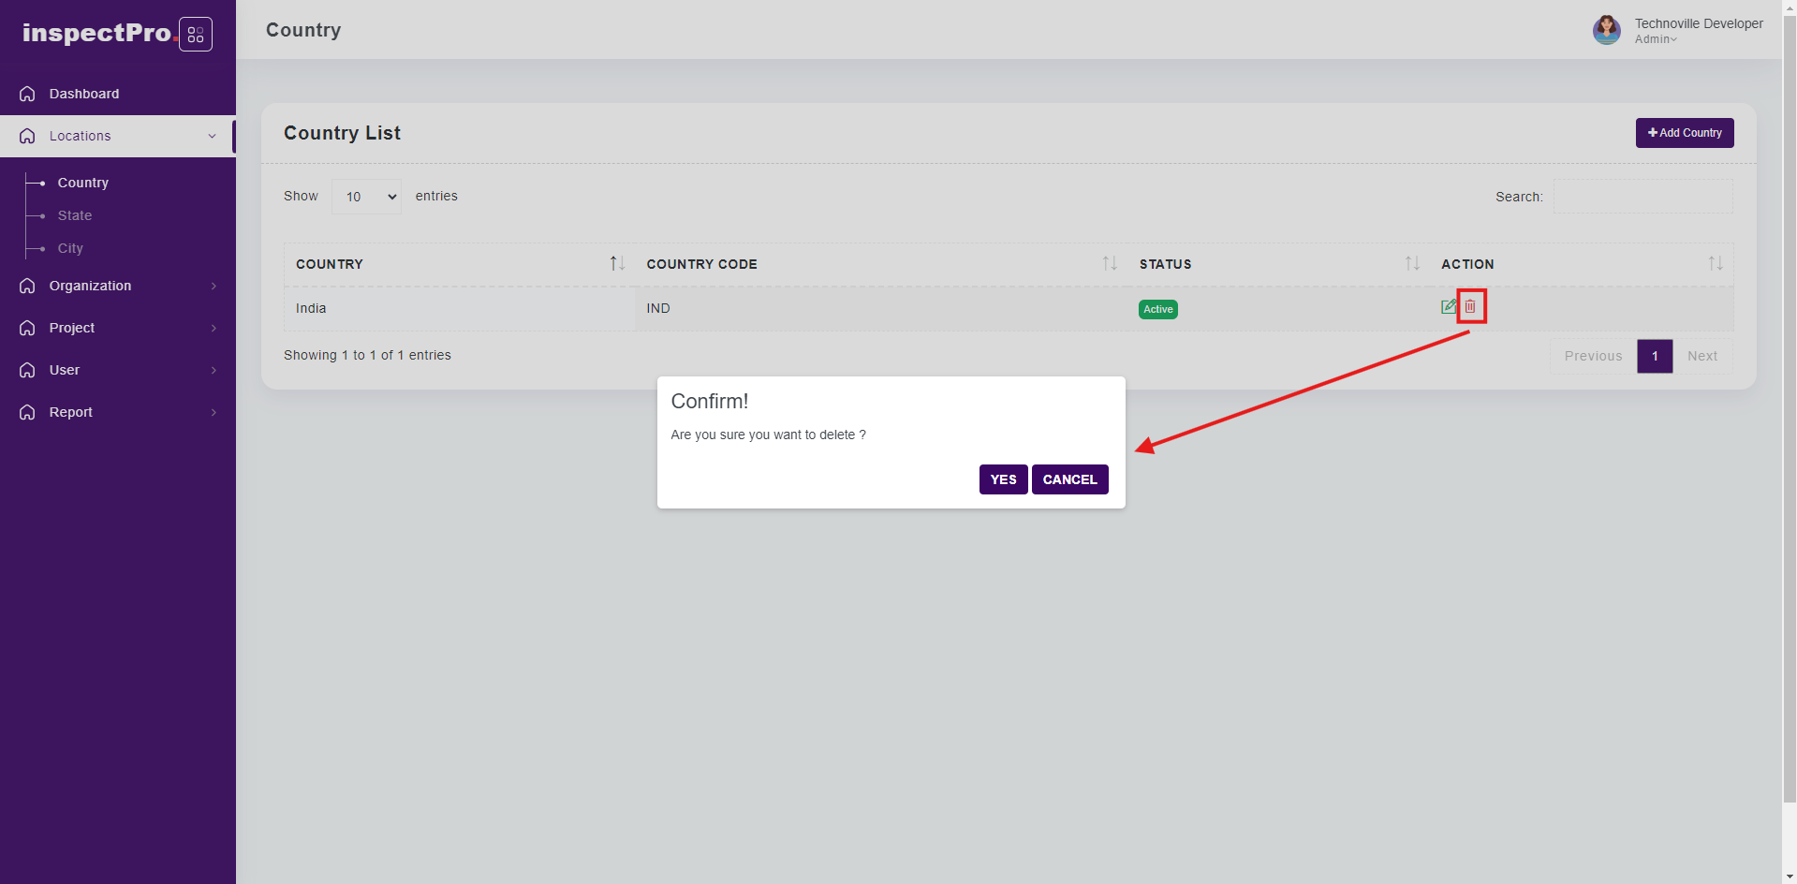Open Dashboard from the sidebar
Image resolution: width=1797 pixels, height=884 pixels.
(84, 94)
